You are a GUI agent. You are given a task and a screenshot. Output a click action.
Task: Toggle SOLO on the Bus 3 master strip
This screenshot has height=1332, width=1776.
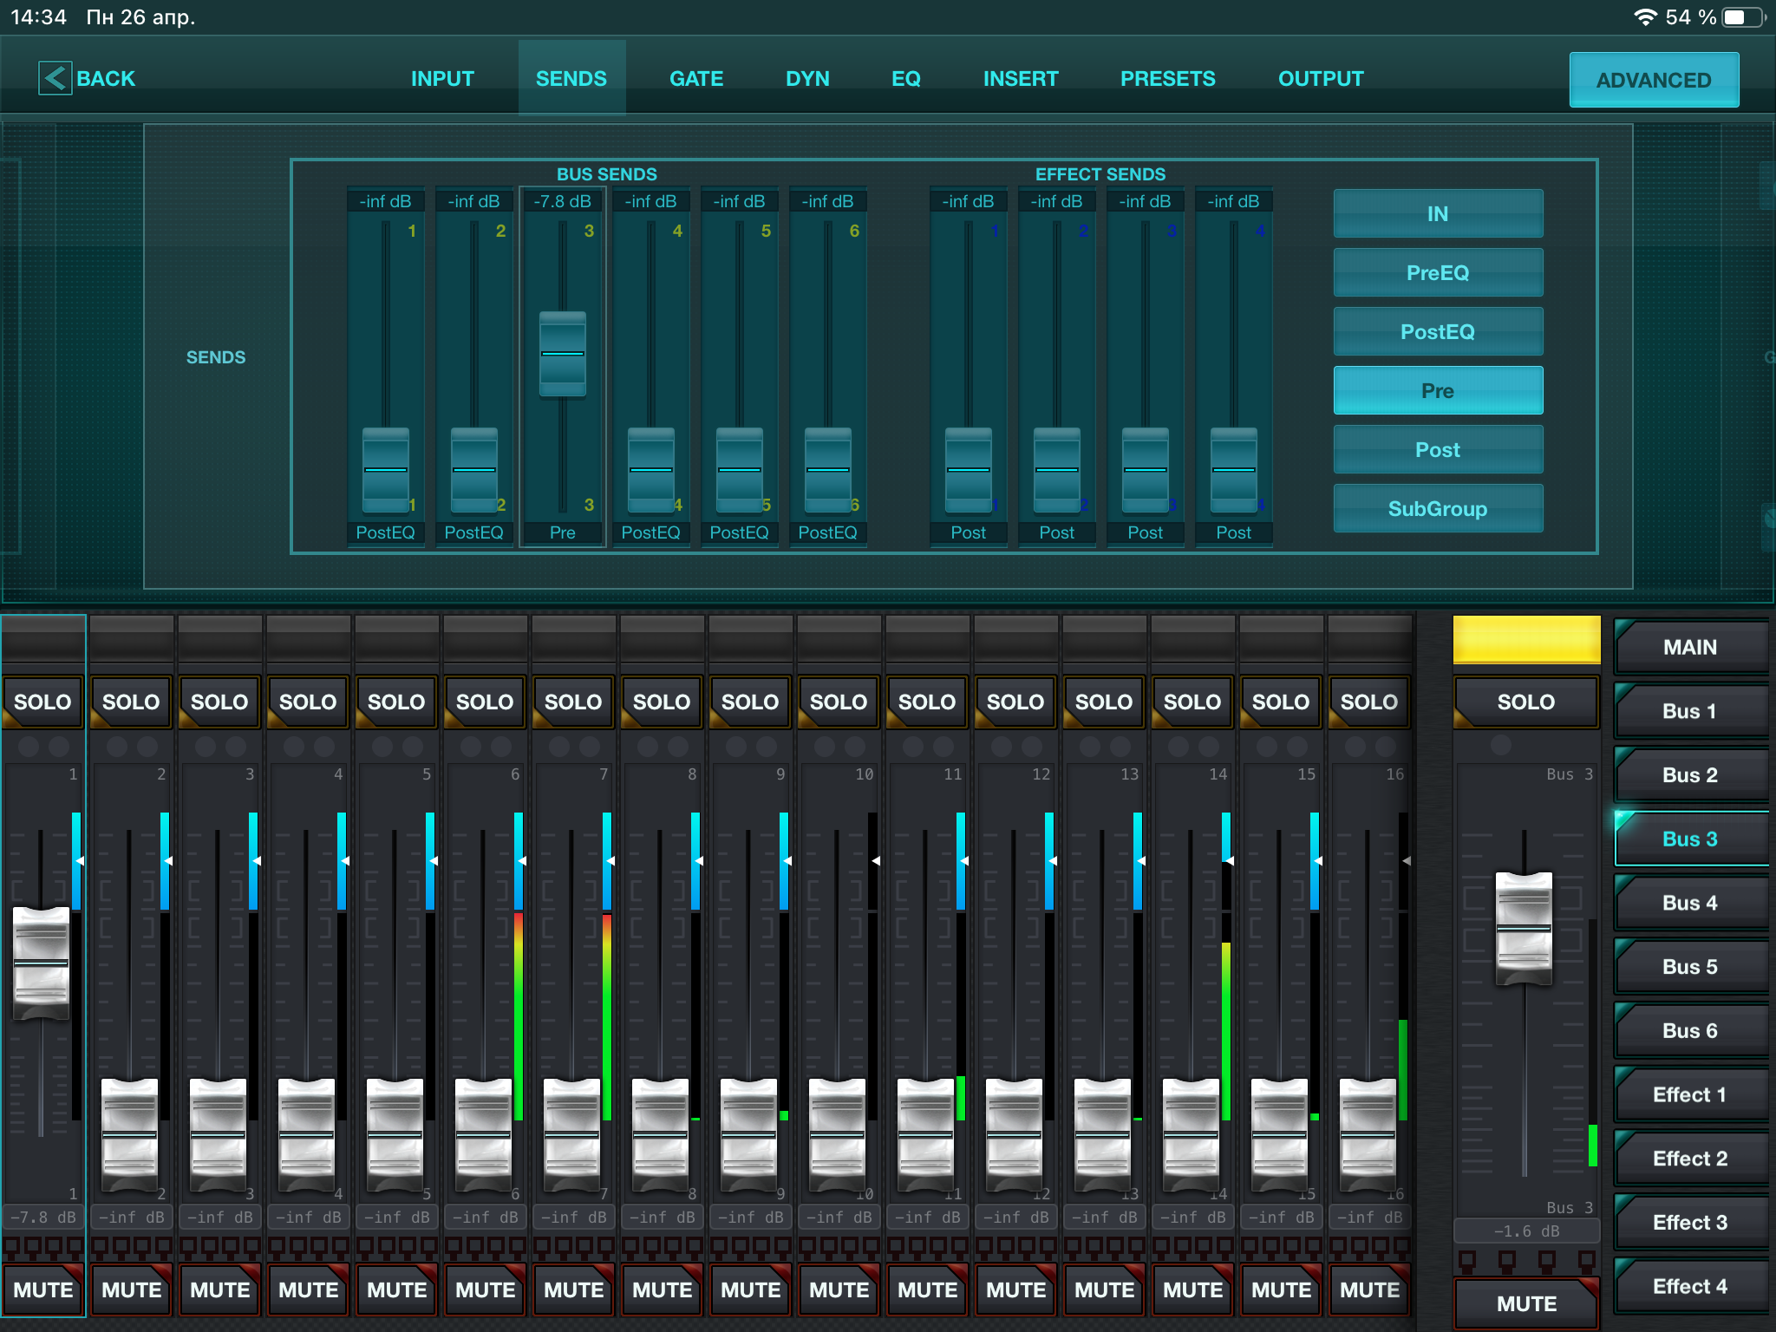pos(1526,702)
